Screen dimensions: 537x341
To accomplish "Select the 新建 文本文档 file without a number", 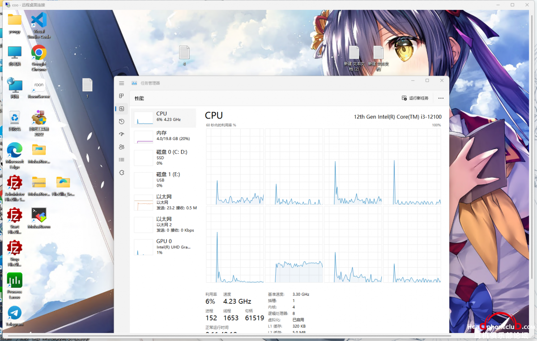I will pos(379,58).
